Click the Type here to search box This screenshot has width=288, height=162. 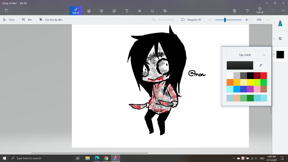point(41,158)
